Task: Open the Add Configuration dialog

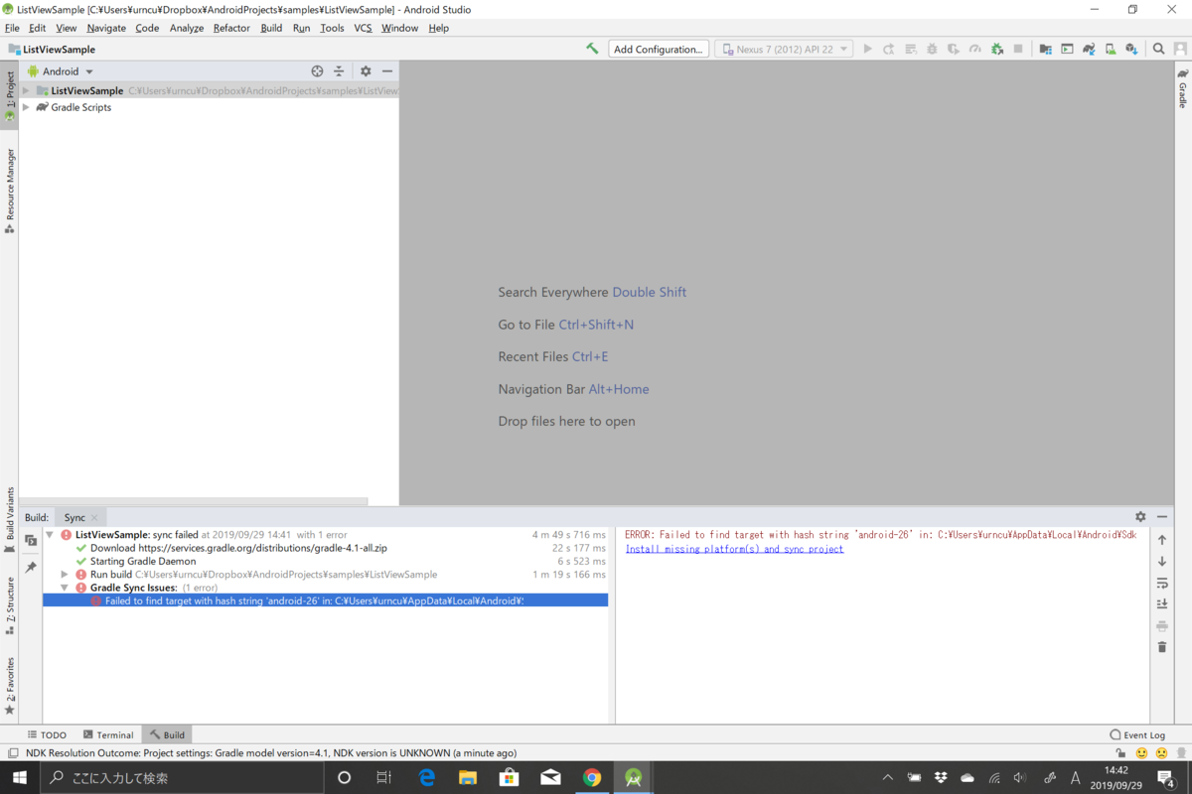Action: tap(659, 49)
